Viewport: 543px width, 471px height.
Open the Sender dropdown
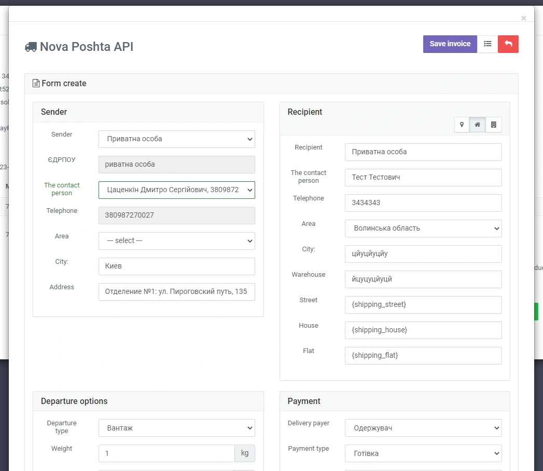[176, 139]
